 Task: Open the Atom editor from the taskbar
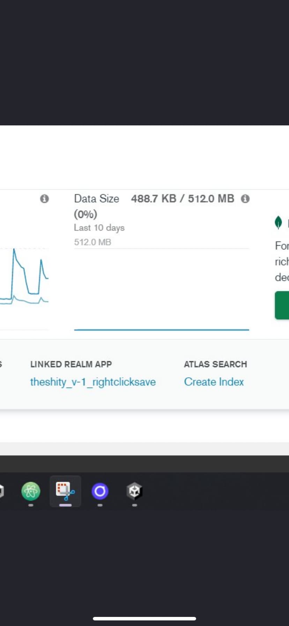tap(31, 491)
